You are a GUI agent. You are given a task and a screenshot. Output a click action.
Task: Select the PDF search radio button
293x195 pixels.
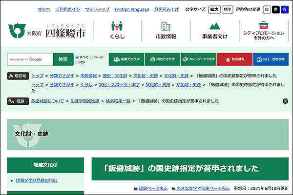[x=77, y=62]
